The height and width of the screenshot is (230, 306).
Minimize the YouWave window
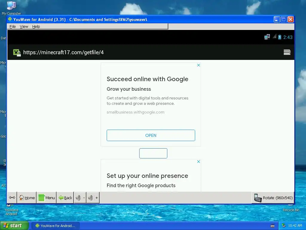coord(276,19)
